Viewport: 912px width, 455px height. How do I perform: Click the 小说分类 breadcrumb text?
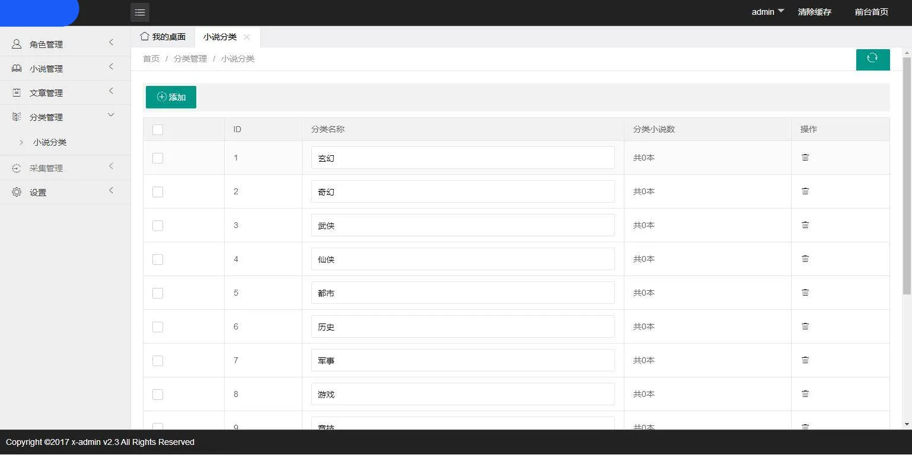pyautogui.click(x=238, y=59)
